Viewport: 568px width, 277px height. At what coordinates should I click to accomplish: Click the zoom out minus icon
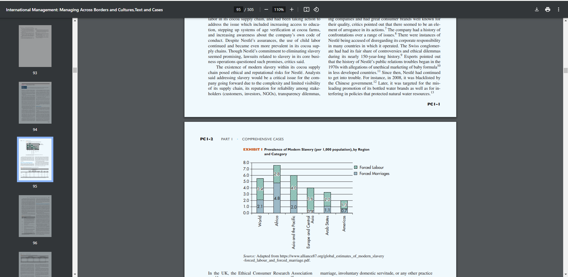(266, 9)
